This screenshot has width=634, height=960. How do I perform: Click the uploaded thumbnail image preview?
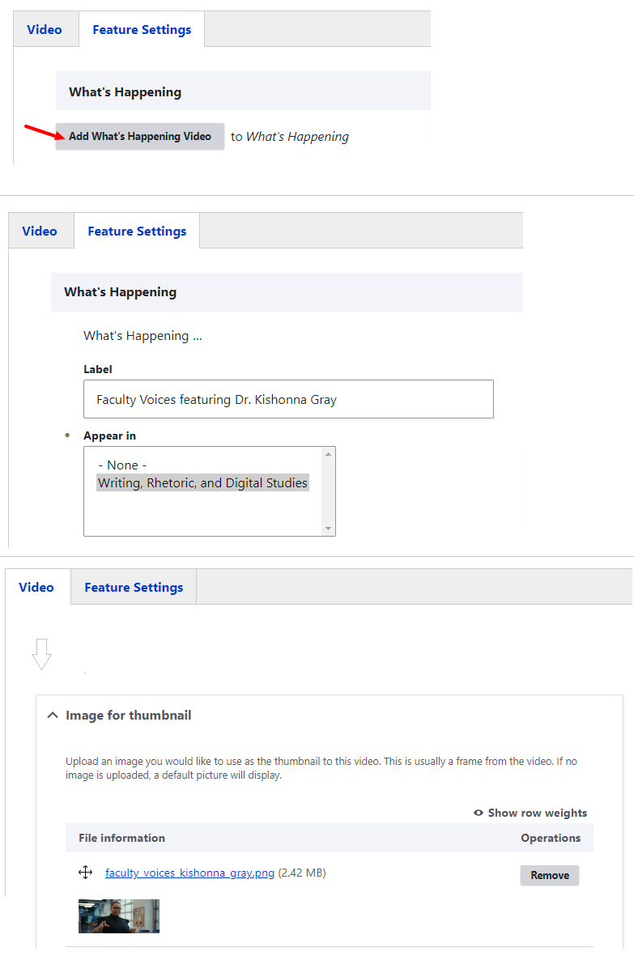tap(119, 916)
